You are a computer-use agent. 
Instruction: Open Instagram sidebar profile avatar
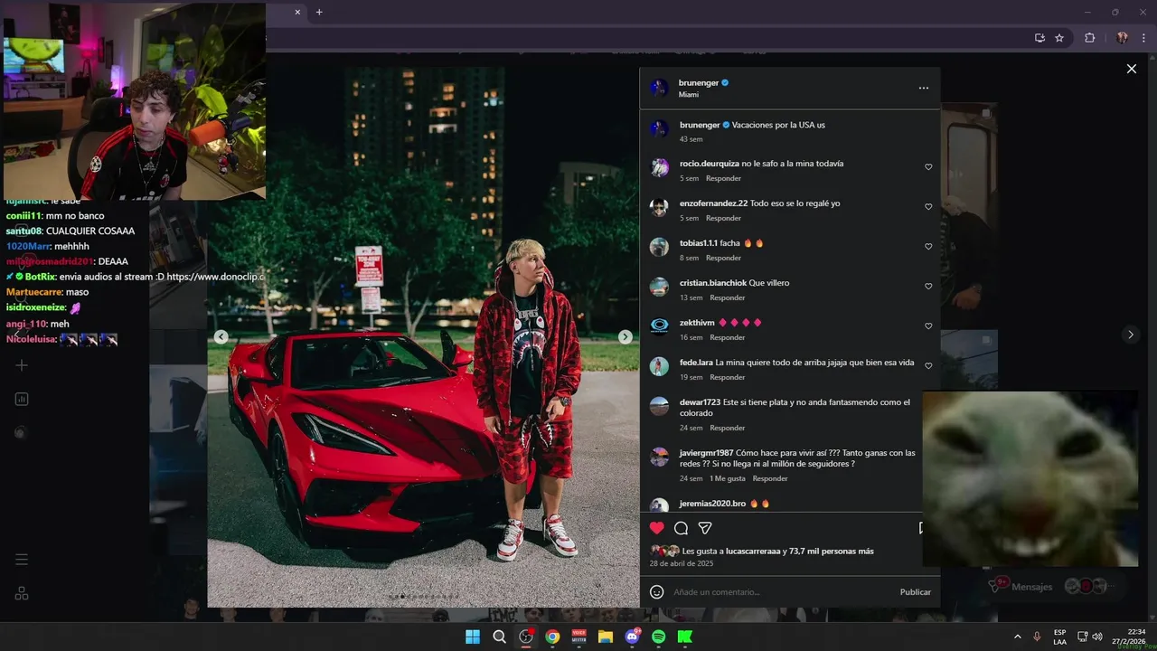(x=21, y=433)
